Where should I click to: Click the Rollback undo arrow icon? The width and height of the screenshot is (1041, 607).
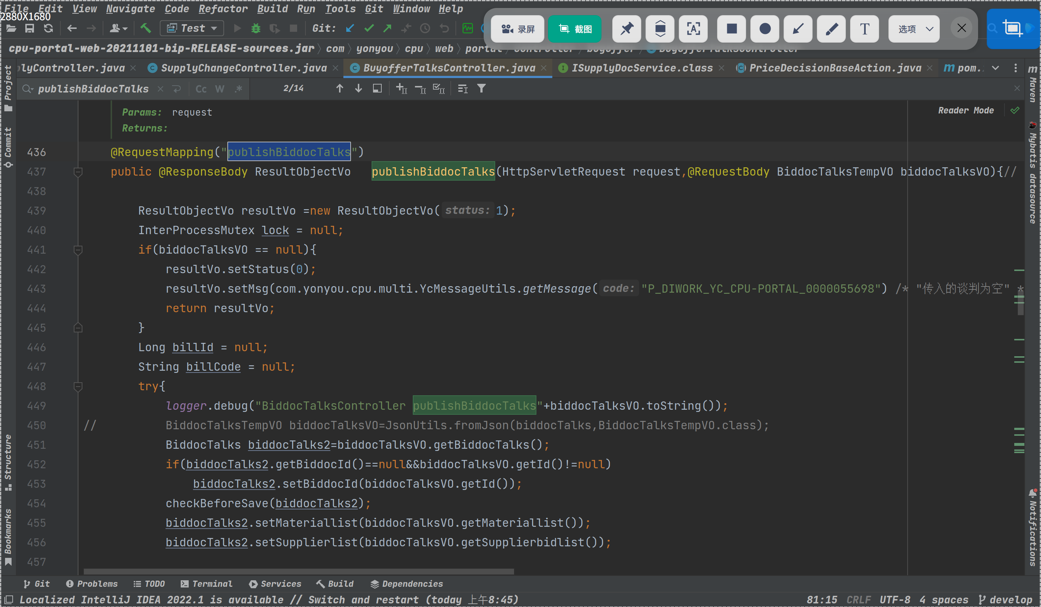[x=444, y=28]
